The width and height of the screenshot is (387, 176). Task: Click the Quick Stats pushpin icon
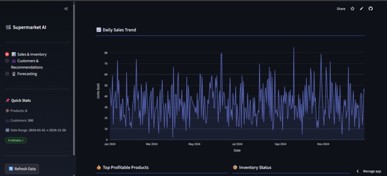(7, 101)
